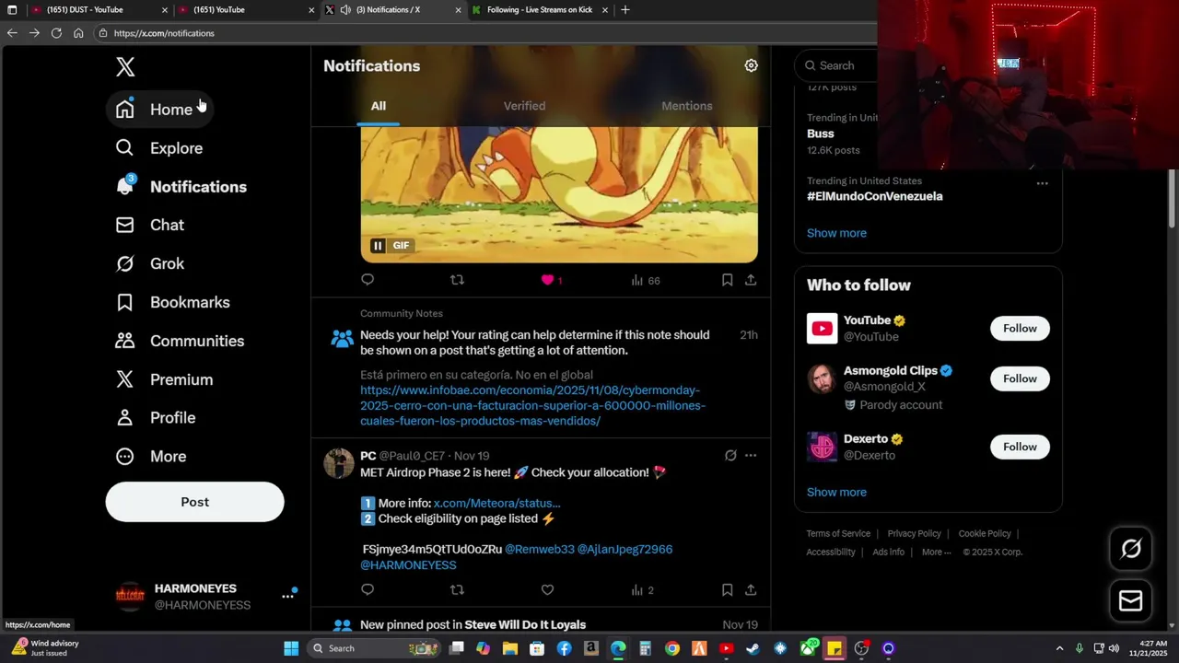The height and width of the screenshot is (663, 1179).
Task: Follow the Dexerto account
Action: (x=1020, y=447)
